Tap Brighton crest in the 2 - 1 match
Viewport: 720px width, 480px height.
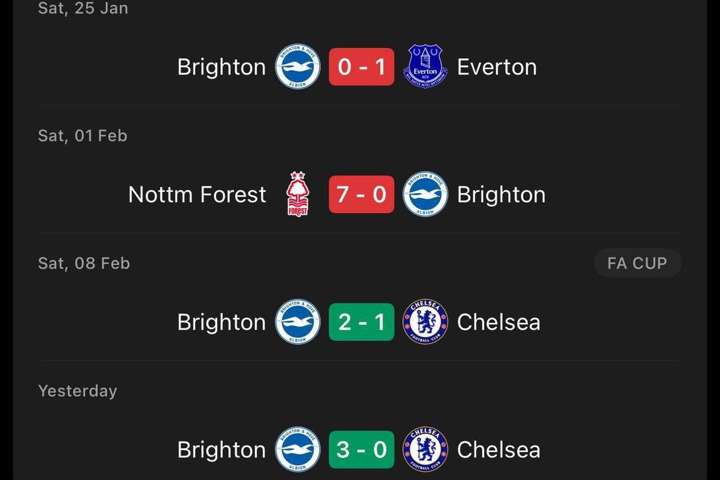tap(298, 322)
